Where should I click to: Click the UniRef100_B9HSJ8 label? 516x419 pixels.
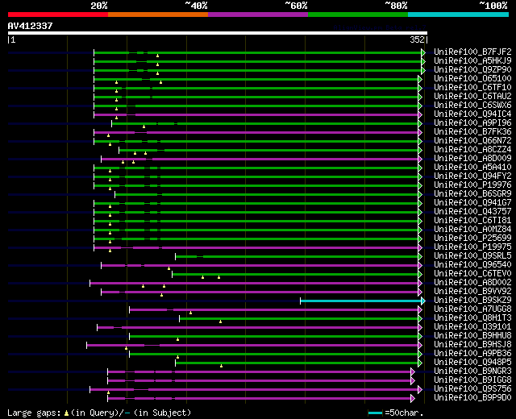click(472, 345)
